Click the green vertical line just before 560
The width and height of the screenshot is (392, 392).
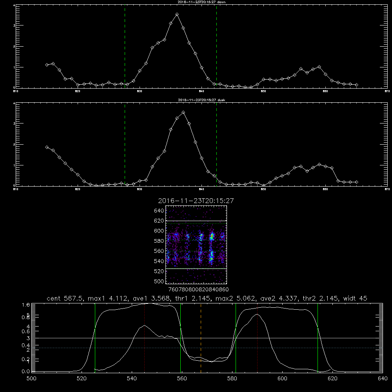[x=180, y=338]
